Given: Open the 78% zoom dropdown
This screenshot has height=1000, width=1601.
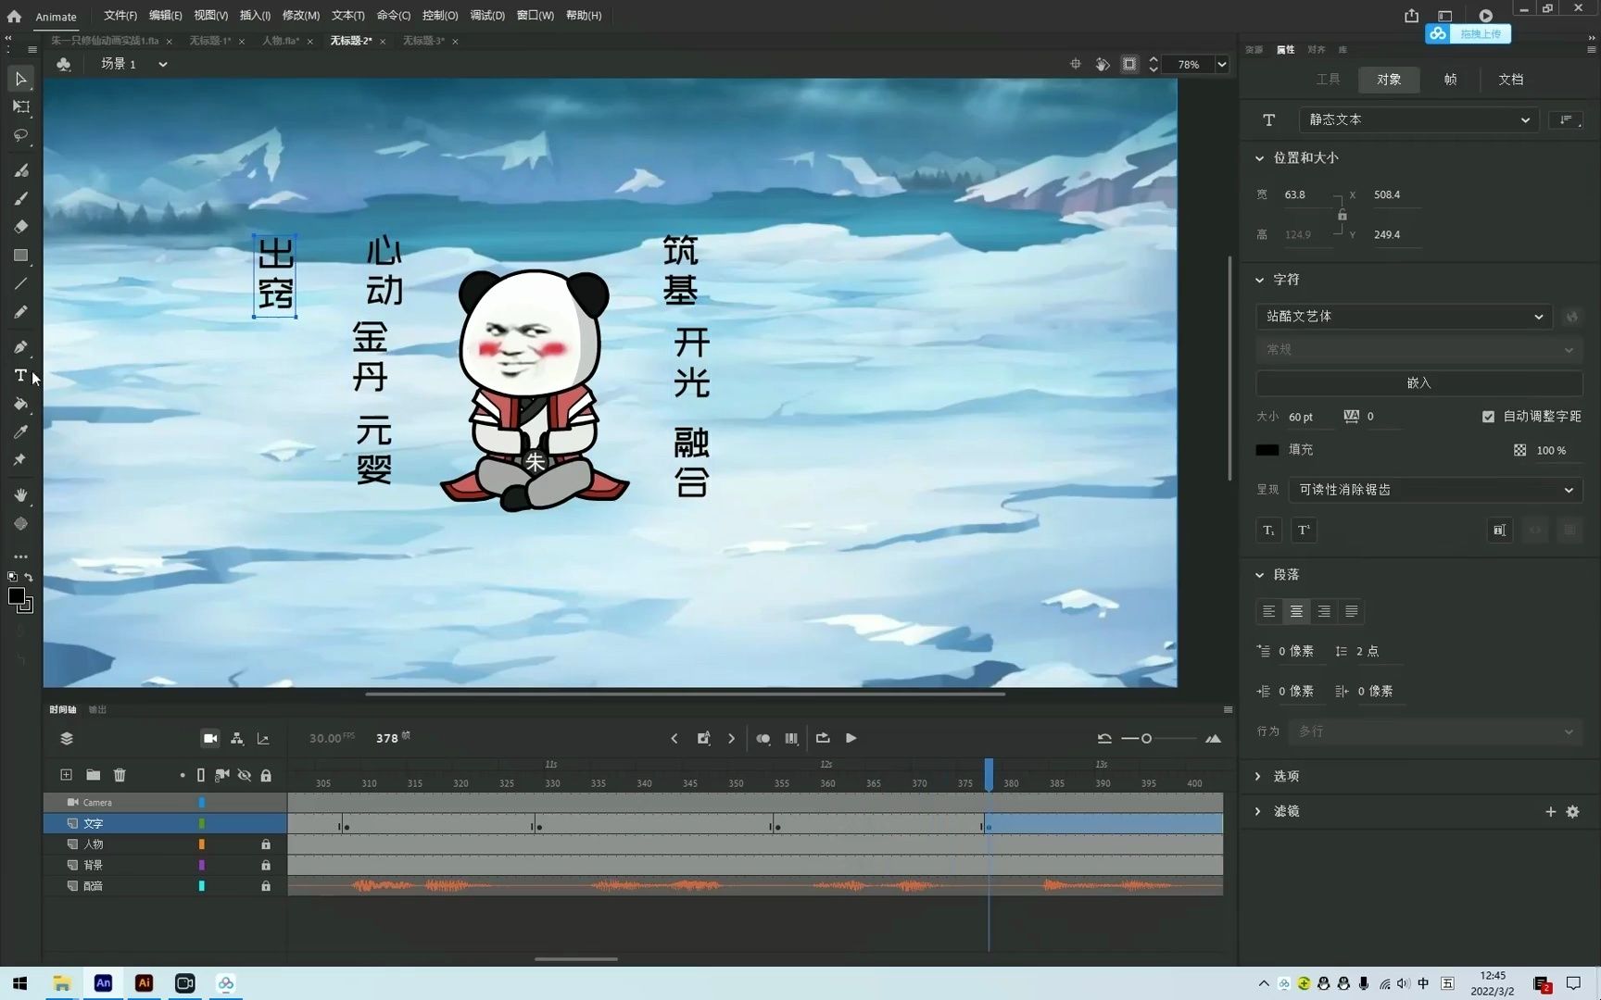Looking at the screenshot, I should point(1222,64).
